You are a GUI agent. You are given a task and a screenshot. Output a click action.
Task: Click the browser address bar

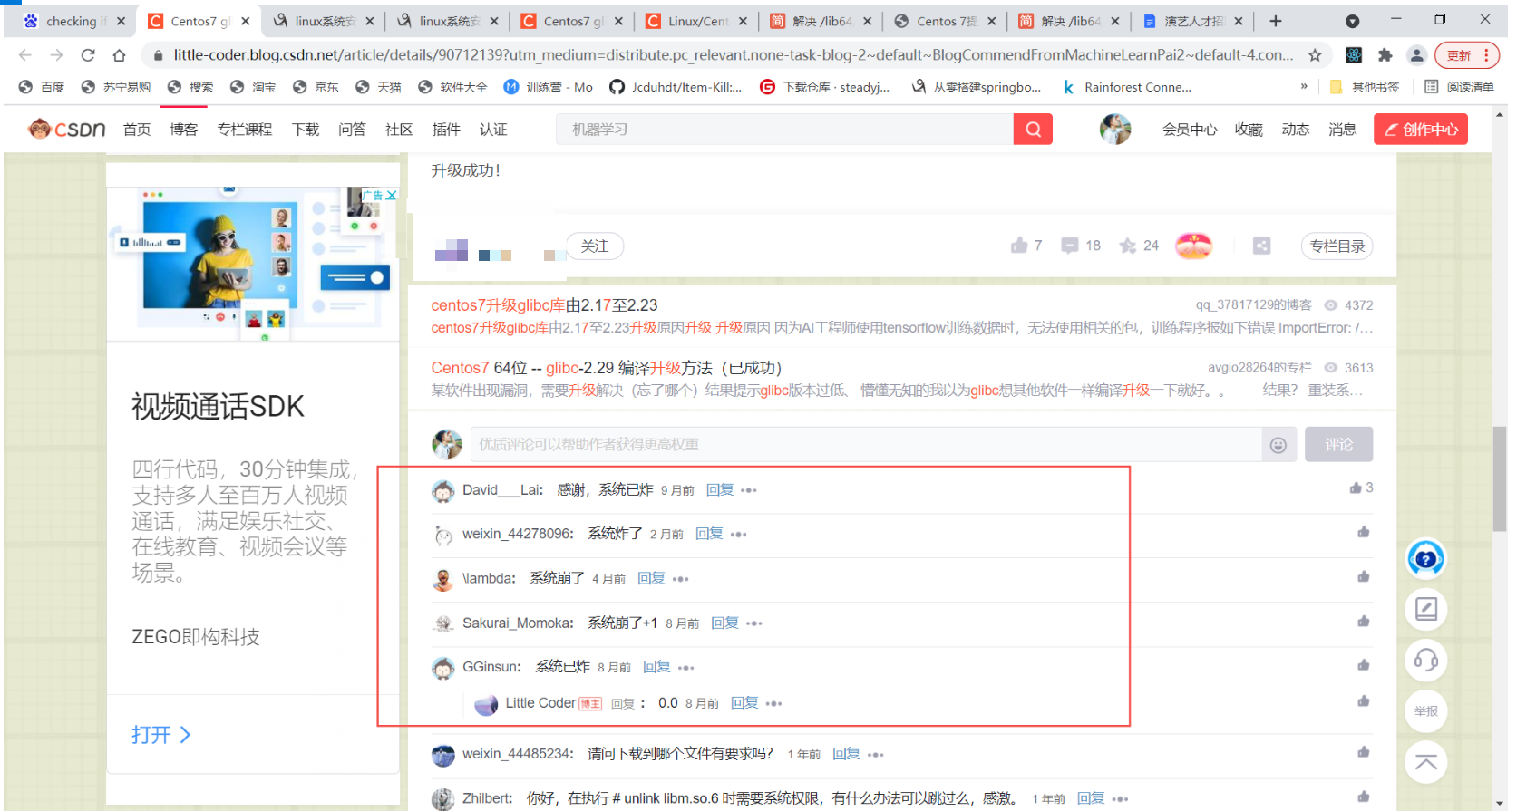[733, 55]
